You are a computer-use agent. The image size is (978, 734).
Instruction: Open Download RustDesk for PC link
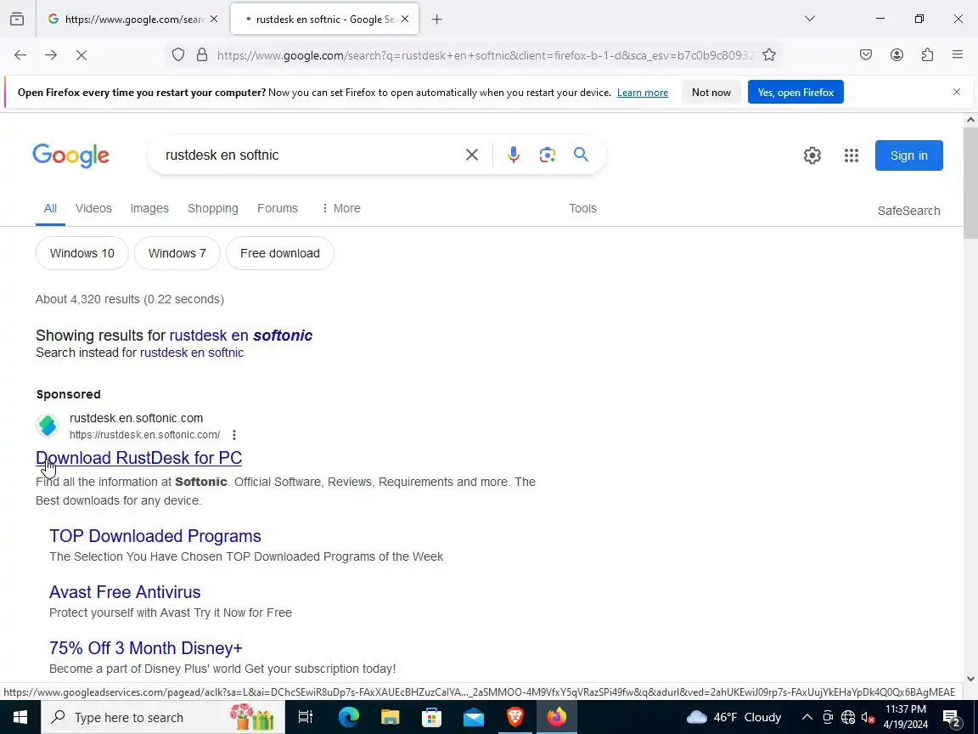138,458
